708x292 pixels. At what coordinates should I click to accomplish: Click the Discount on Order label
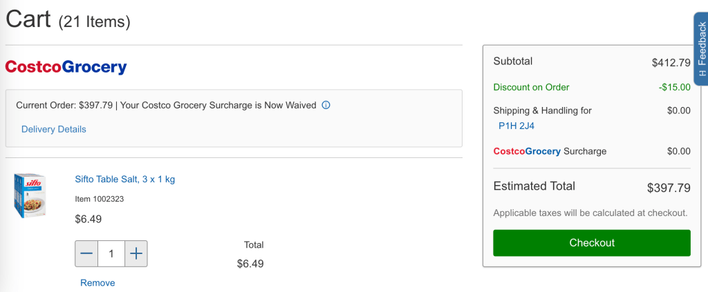[531, 87]
